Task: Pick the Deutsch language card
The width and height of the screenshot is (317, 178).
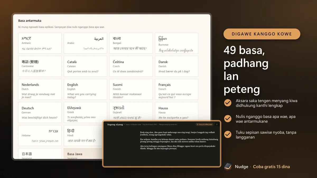Action: tap(40, 113)
